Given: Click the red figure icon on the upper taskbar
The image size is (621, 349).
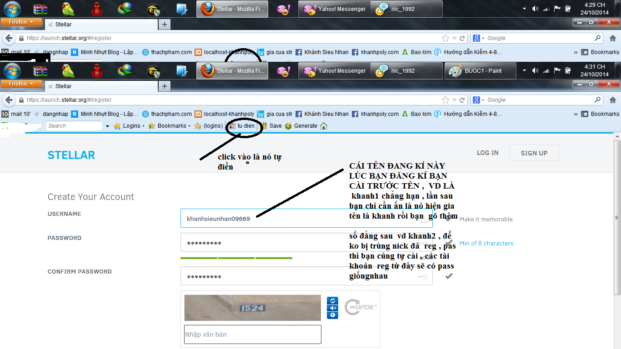Looking at the screenshot, I should click(x=97, y=9).
